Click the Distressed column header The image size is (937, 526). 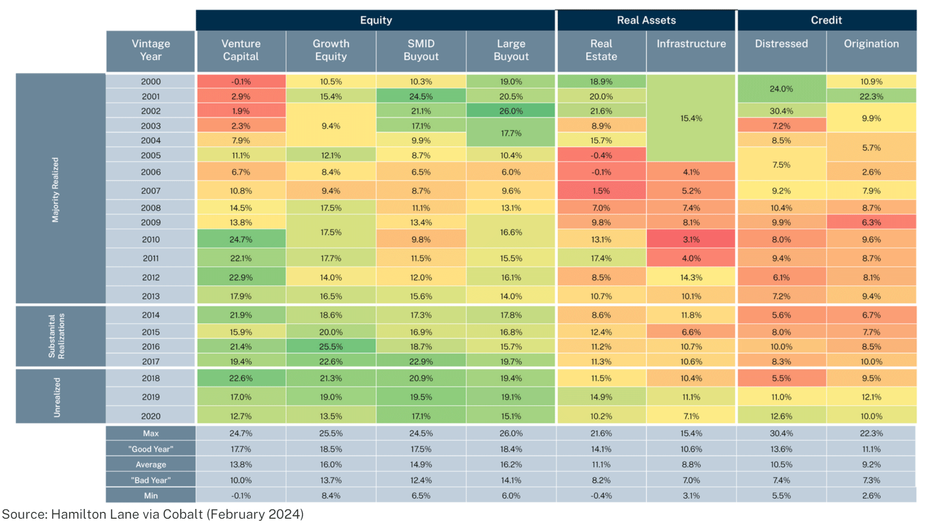(x=781, y=44)
